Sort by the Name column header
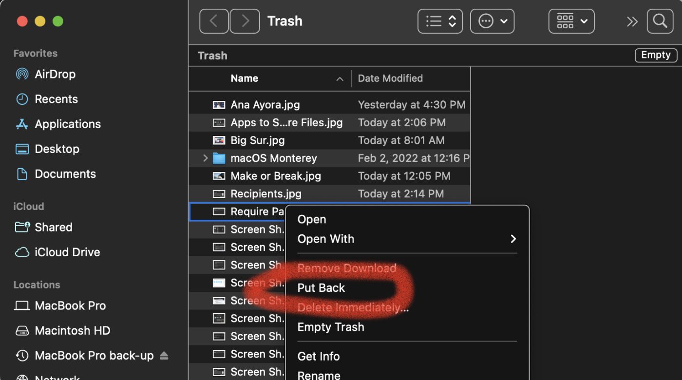 pos(245,78)
